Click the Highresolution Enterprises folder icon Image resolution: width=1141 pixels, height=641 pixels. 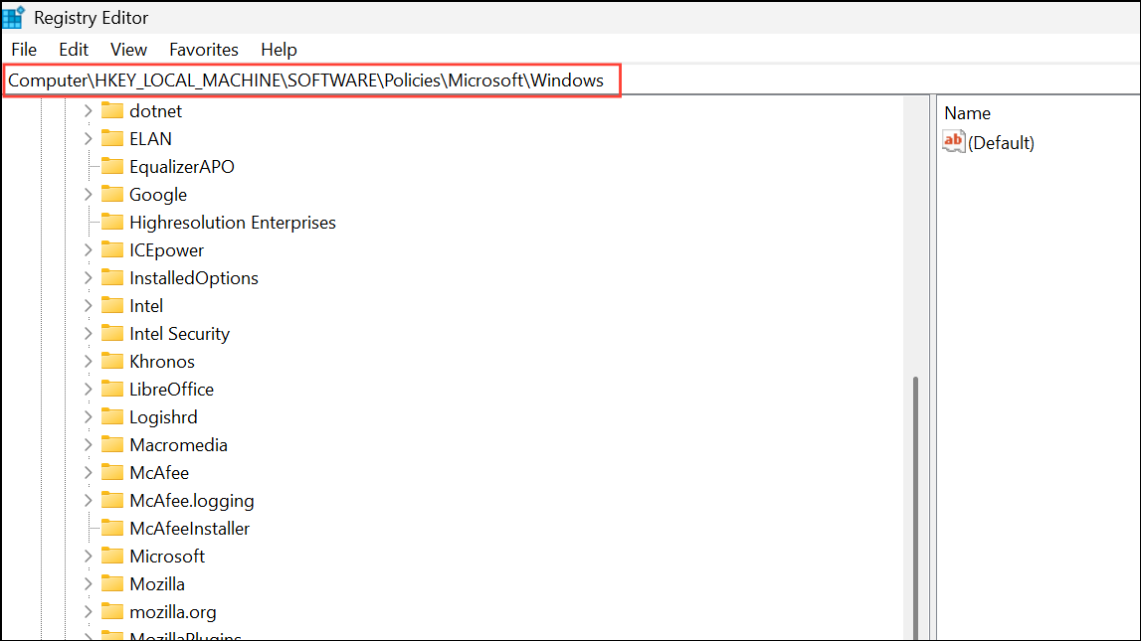click(x=112, y=222)
